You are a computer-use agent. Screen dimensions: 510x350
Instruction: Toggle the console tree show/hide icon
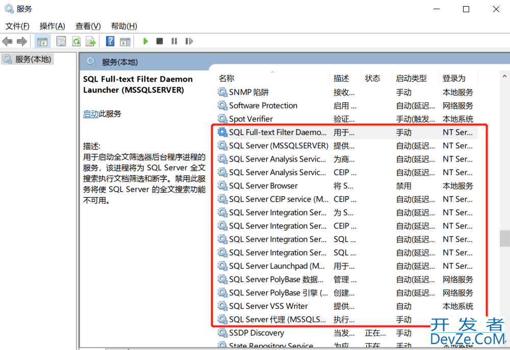[x=42, y=41]
